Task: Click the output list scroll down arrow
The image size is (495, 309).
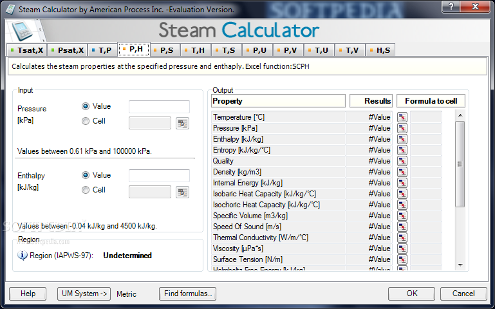Action: 460,265
